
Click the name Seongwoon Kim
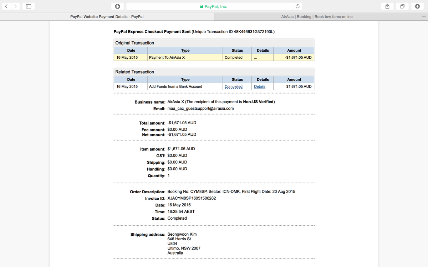click(x=182, y=234)
